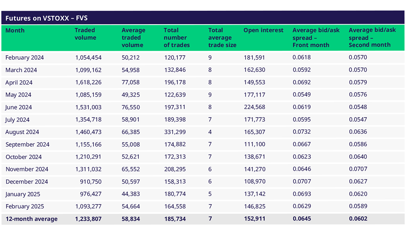Select the 'Month' column header
The height and width of the screenshot is (236, 406).
(x=15, y=31)
